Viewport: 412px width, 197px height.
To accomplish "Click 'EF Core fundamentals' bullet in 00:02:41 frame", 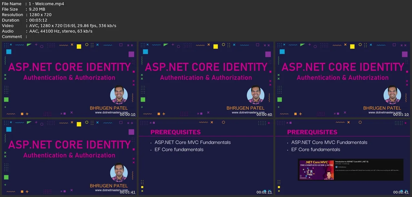I will click(x=316, y=150).
